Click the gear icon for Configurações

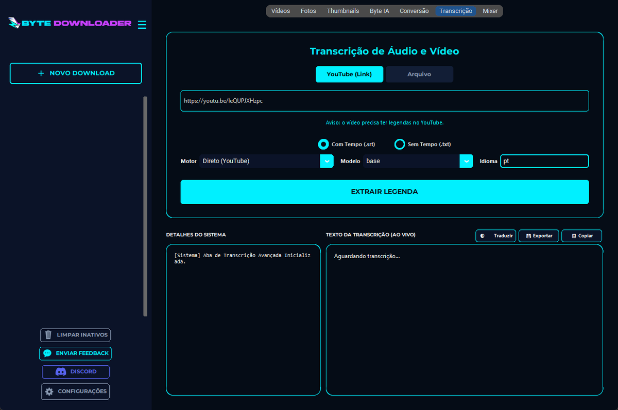point(49,391)
